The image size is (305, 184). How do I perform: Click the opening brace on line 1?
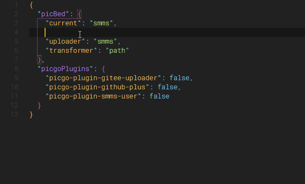pos(31,5)
